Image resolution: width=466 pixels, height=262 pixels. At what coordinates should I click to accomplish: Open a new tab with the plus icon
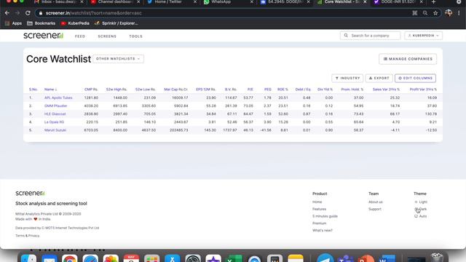[433, 2]
